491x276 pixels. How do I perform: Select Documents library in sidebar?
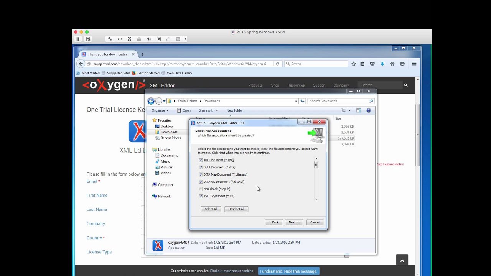click(166, 156)
